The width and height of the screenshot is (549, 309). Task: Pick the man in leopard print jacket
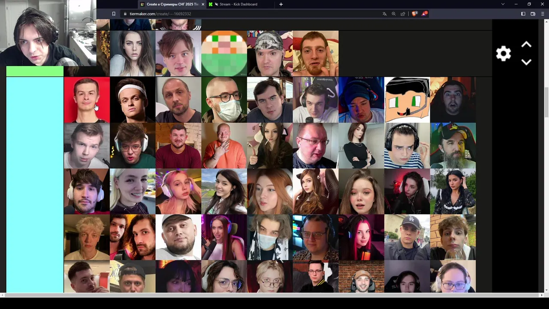pyautogui.click(x=316, y=237)
